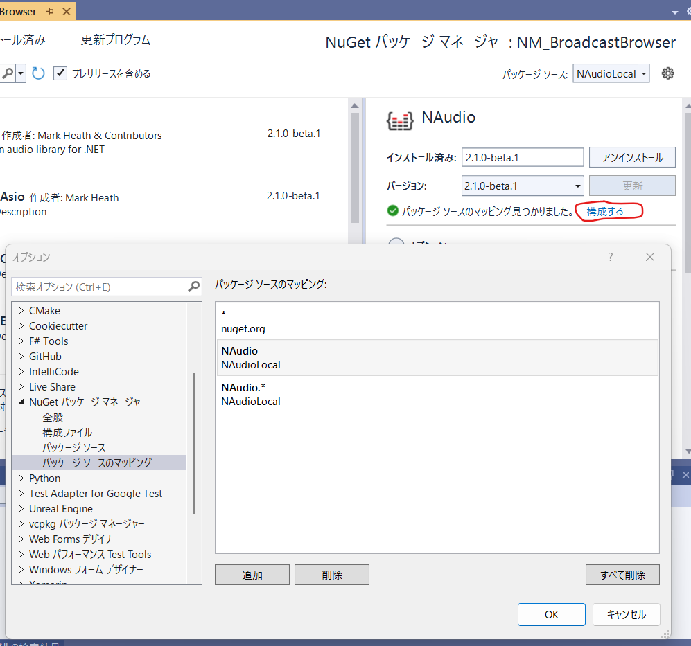Click the すべて削除 button

(622, 575)
